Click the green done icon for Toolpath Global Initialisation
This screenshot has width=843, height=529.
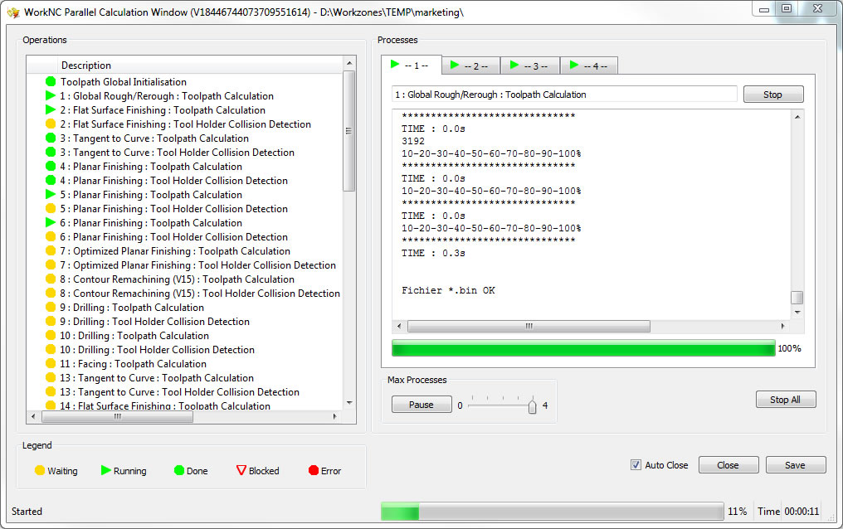pyautogui.click(x=51, y=82)
